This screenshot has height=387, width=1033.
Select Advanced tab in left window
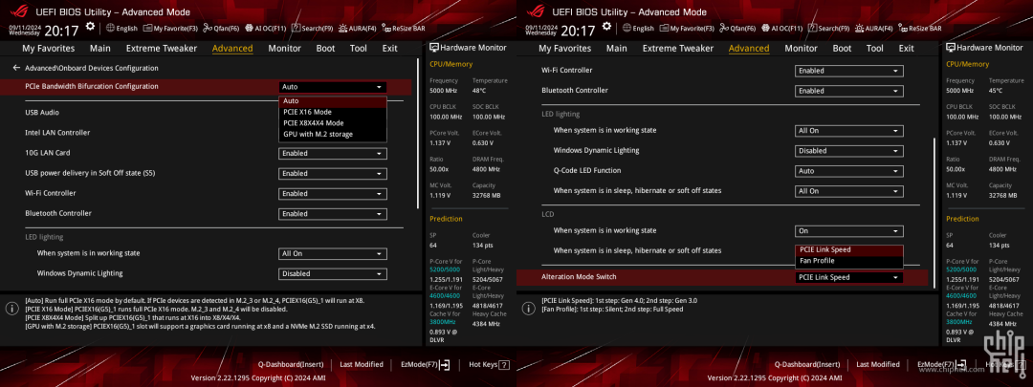[x=232, y=48]
